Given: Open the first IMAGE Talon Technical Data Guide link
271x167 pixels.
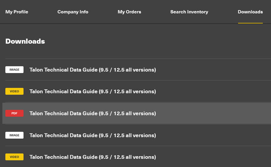Looking at the screenshot, I should [x=93, y=70].
